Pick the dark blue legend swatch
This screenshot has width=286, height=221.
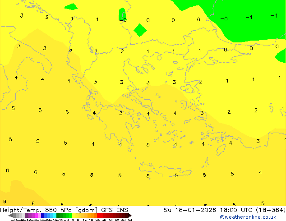point(42,215)
